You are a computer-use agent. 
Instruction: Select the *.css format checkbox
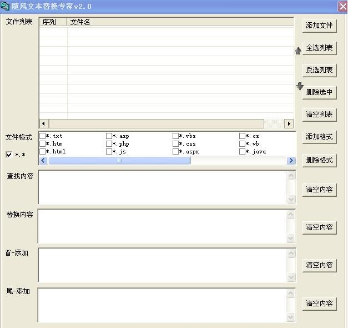[175, 144]
